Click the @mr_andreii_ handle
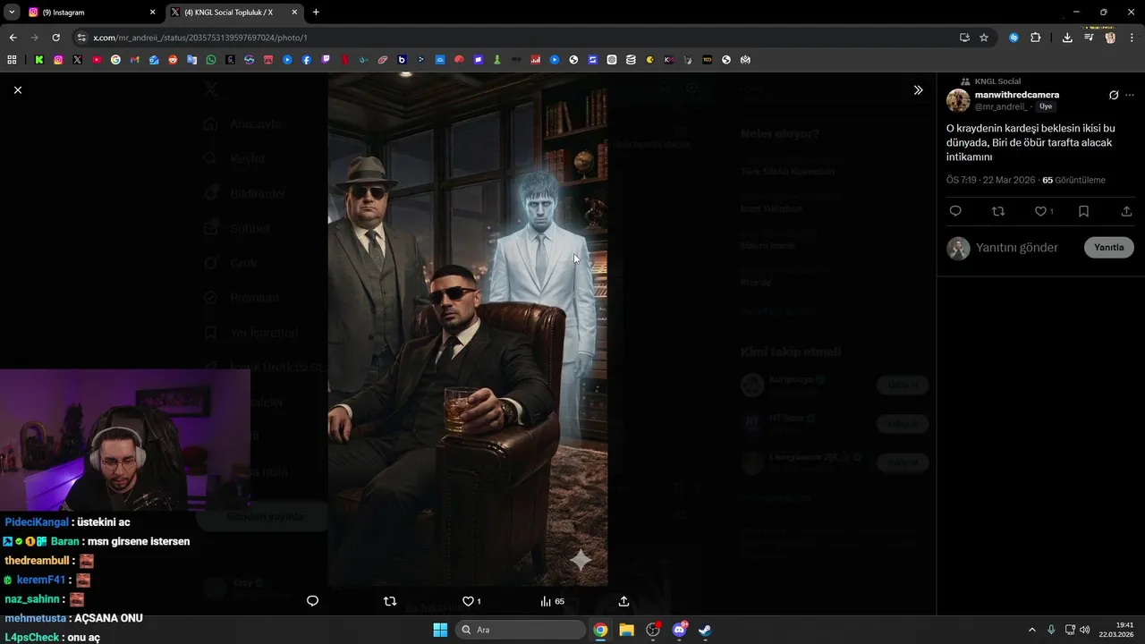Image resolution: width=1145 pixels, height=644 pixels. point(1001,106)
